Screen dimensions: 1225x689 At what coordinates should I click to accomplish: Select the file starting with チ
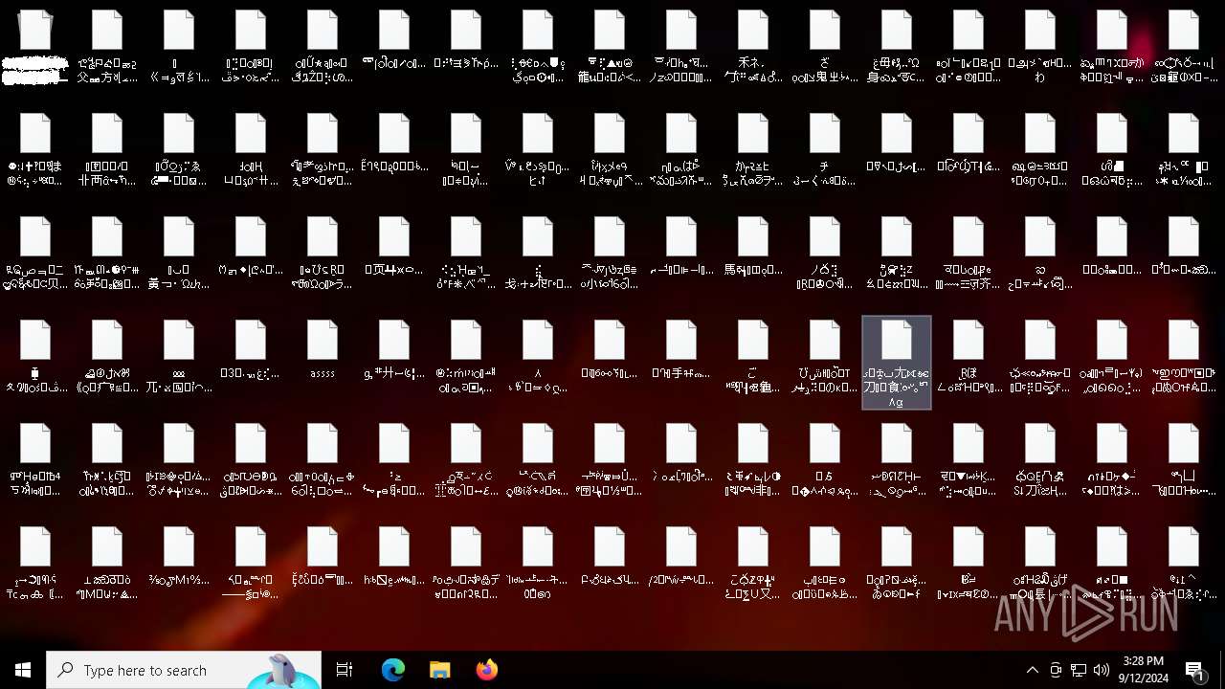[825, 149]
